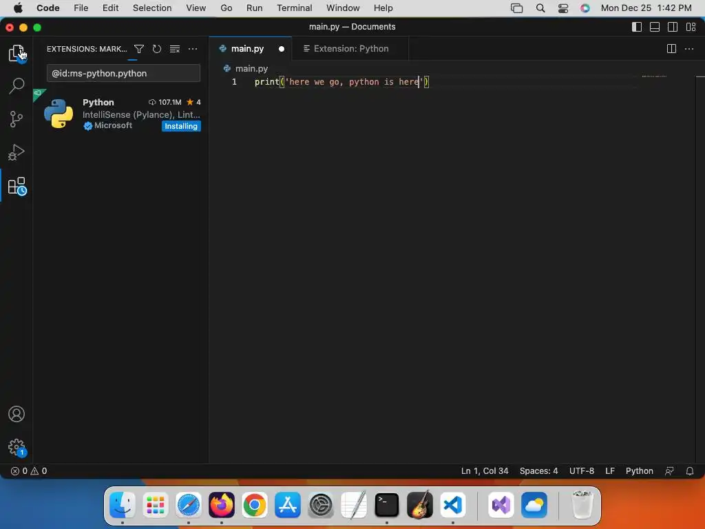Open the Search view in activity bar
The width and height of the screenshot is (705, 529).
pos(17,85)
